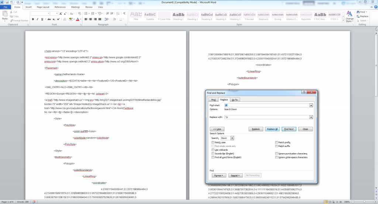Click the Clear Formatting icon
Viewport: 378px width, 204px height.
click(x=79, y=14)
